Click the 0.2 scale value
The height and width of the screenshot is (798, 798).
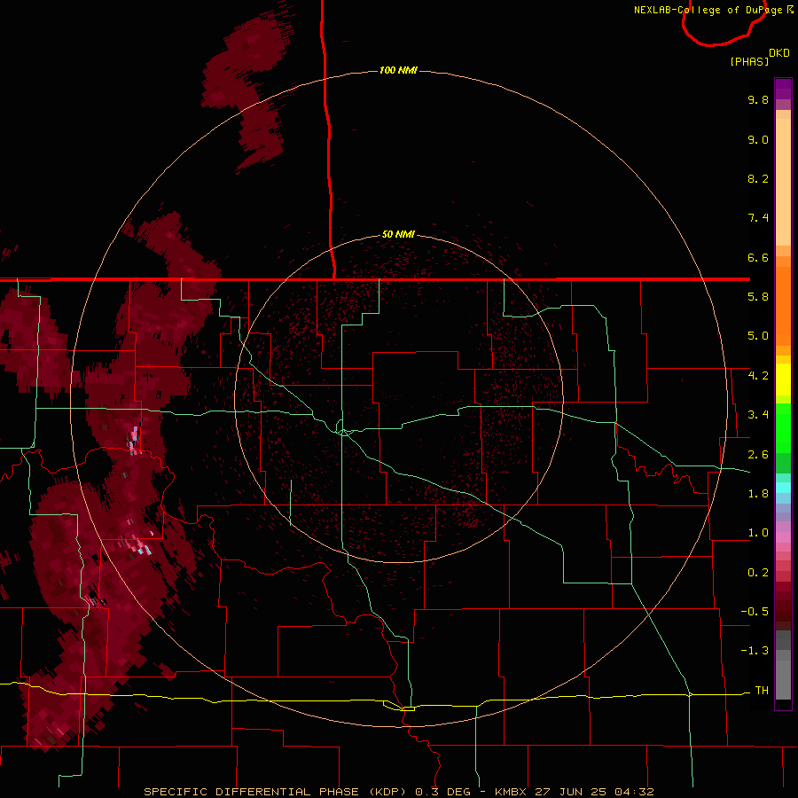[758, 573]
